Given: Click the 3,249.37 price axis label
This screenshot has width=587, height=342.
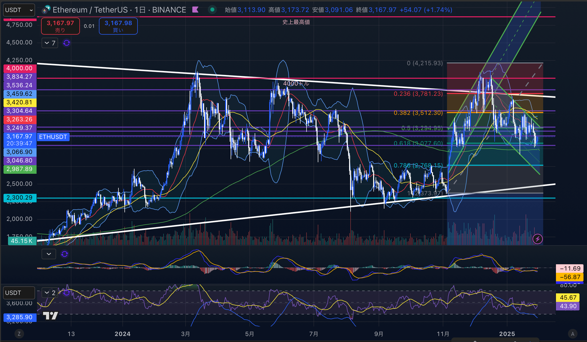Looking at the screenshot, I should [x=20, y=128].
